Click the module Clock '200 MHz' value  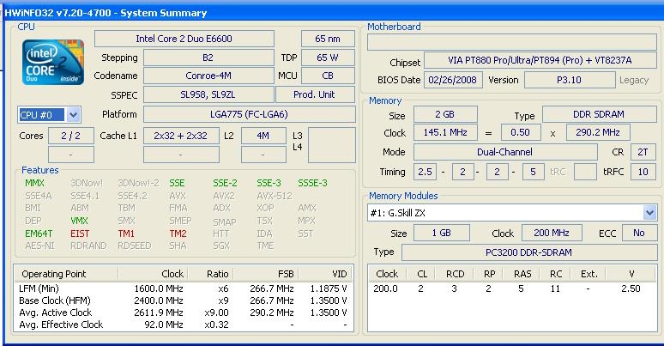click(552, 233)
